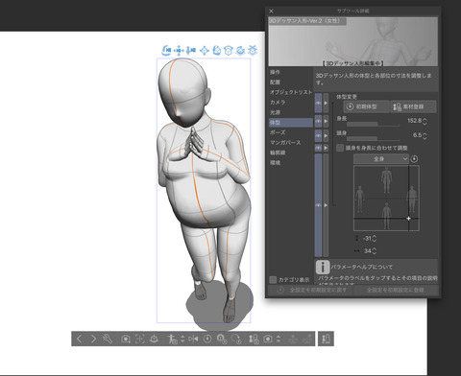This screenshot has width=461, height=376.
Task: Click the info icon for parameter help
Action: 323,267
